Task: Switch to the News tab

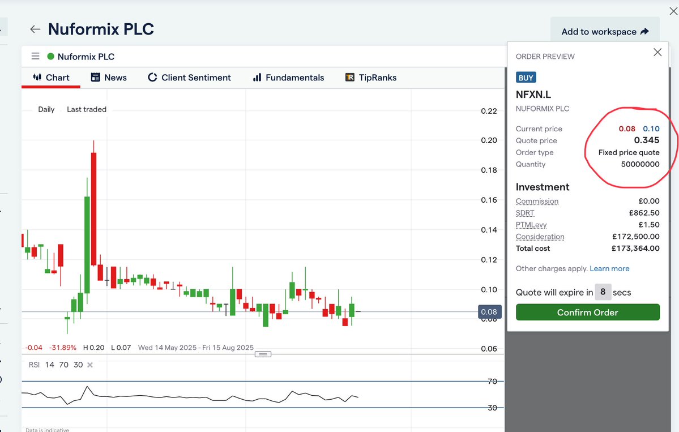Action: pyautogui.click(x=109, y=78)
